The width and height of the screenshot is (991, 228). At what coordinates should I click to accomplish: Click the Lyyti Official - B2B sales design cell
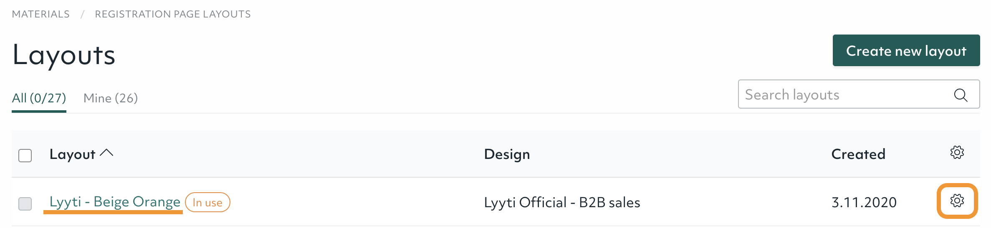(562, 203)
